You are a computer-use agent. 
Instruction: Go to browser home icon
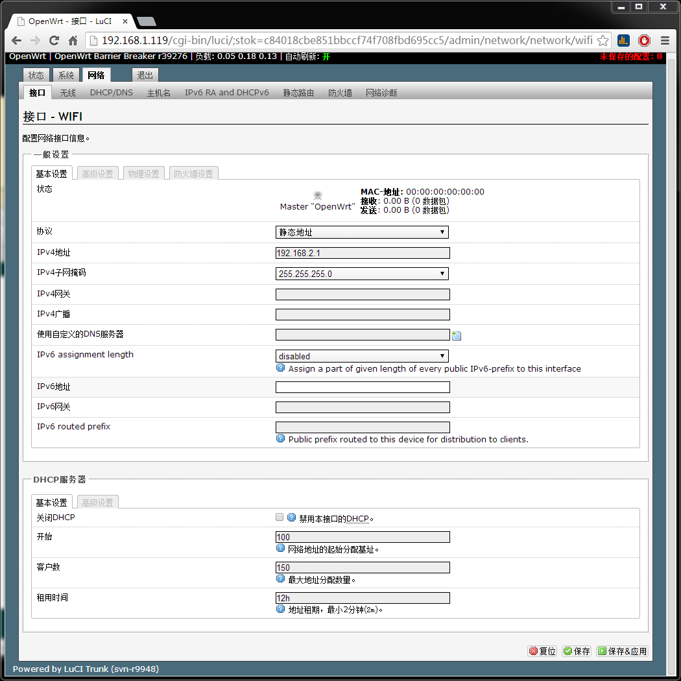point(73,40)
